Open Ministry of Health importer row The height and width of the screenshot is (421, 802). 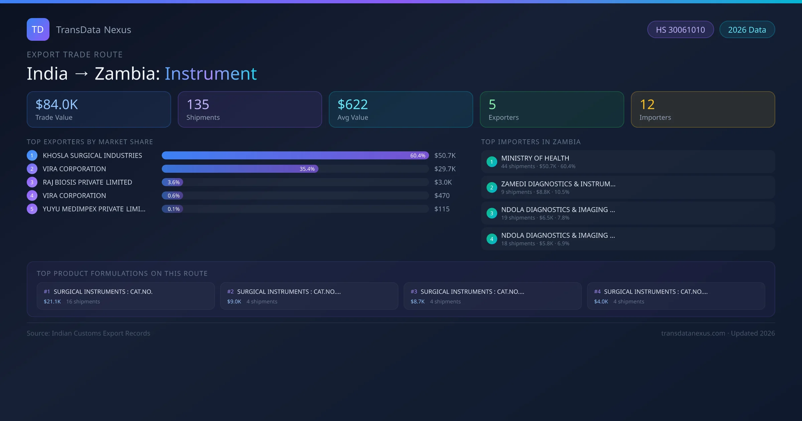point(628,162)
